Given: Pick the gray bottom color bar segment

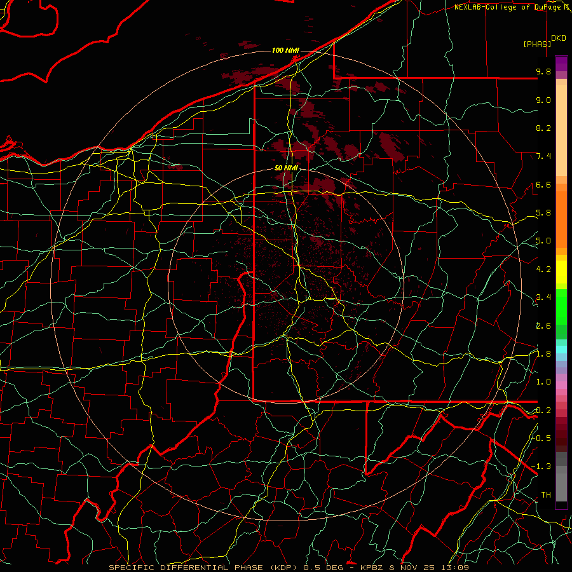Looking at the screenshot, I should click(561, 487).
